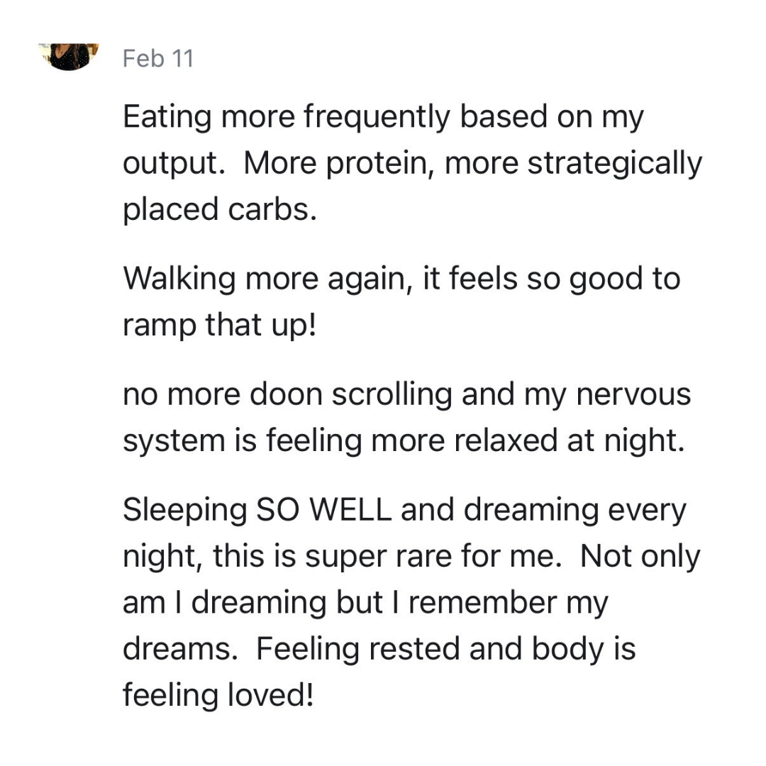Open the commenter's profile avatar
Screen dimensions: 766x766
(69, 57)
